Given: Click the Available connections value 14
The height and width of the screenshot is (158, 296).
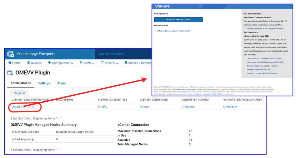Looking at the screenshot, I should 190,140.
